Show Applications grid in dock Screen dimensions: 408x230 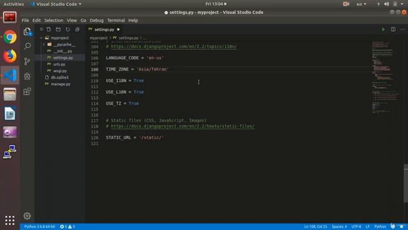[10, 220]
